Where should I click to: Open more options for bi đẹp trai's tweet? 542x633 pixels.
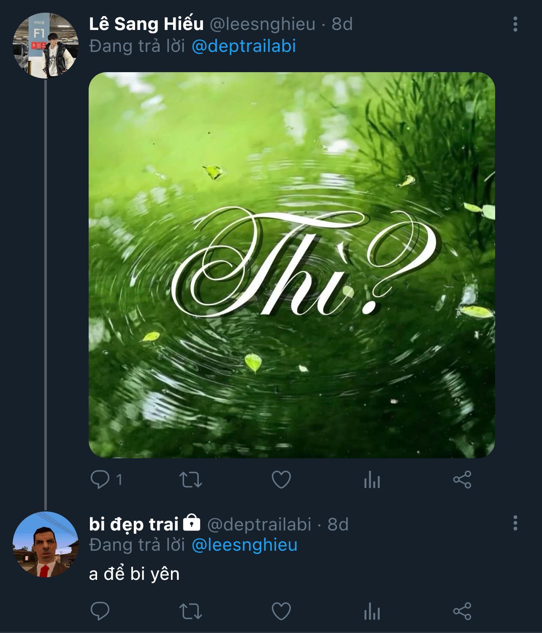tap(515, 523)
